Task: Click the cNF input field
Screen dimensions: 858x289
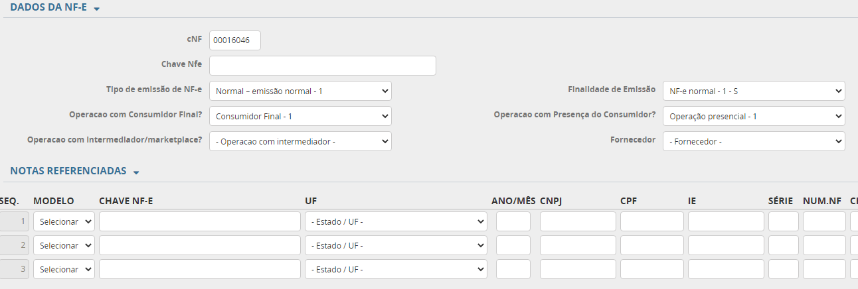Action: point(234,40)
